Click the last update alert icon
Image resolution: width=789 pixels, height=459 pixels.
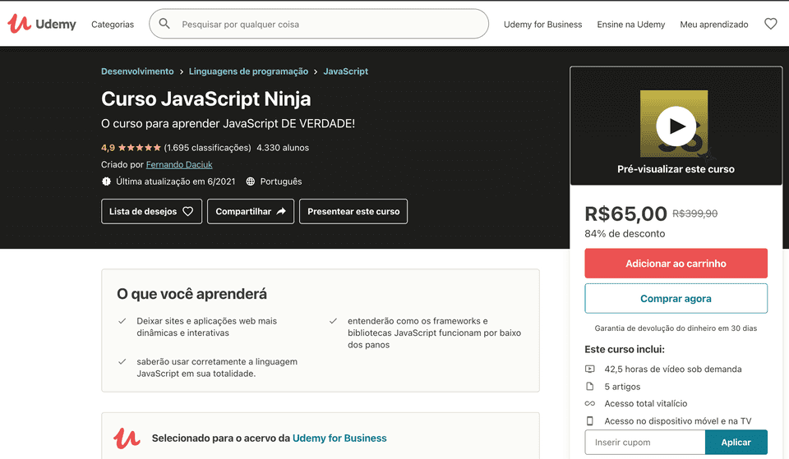click(106, 181)
